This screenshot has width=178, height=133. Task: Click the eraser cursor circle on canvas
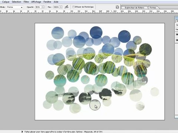coord(95,105)
